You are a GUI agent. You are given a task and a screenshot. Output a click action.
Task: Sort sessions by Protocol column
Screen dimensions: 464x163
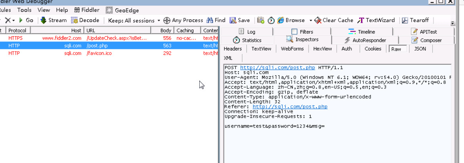click(17, 30)
